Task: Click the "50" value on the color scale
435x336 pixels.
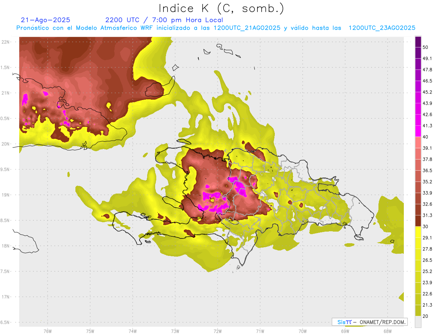Action: coord(426,47)
